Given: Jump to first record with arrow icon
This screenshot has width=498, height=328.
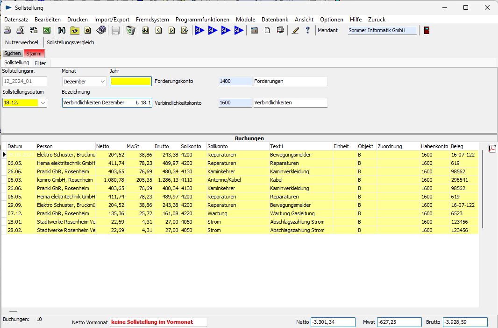Looking at the screenshot, I should [x=145, y=30].
